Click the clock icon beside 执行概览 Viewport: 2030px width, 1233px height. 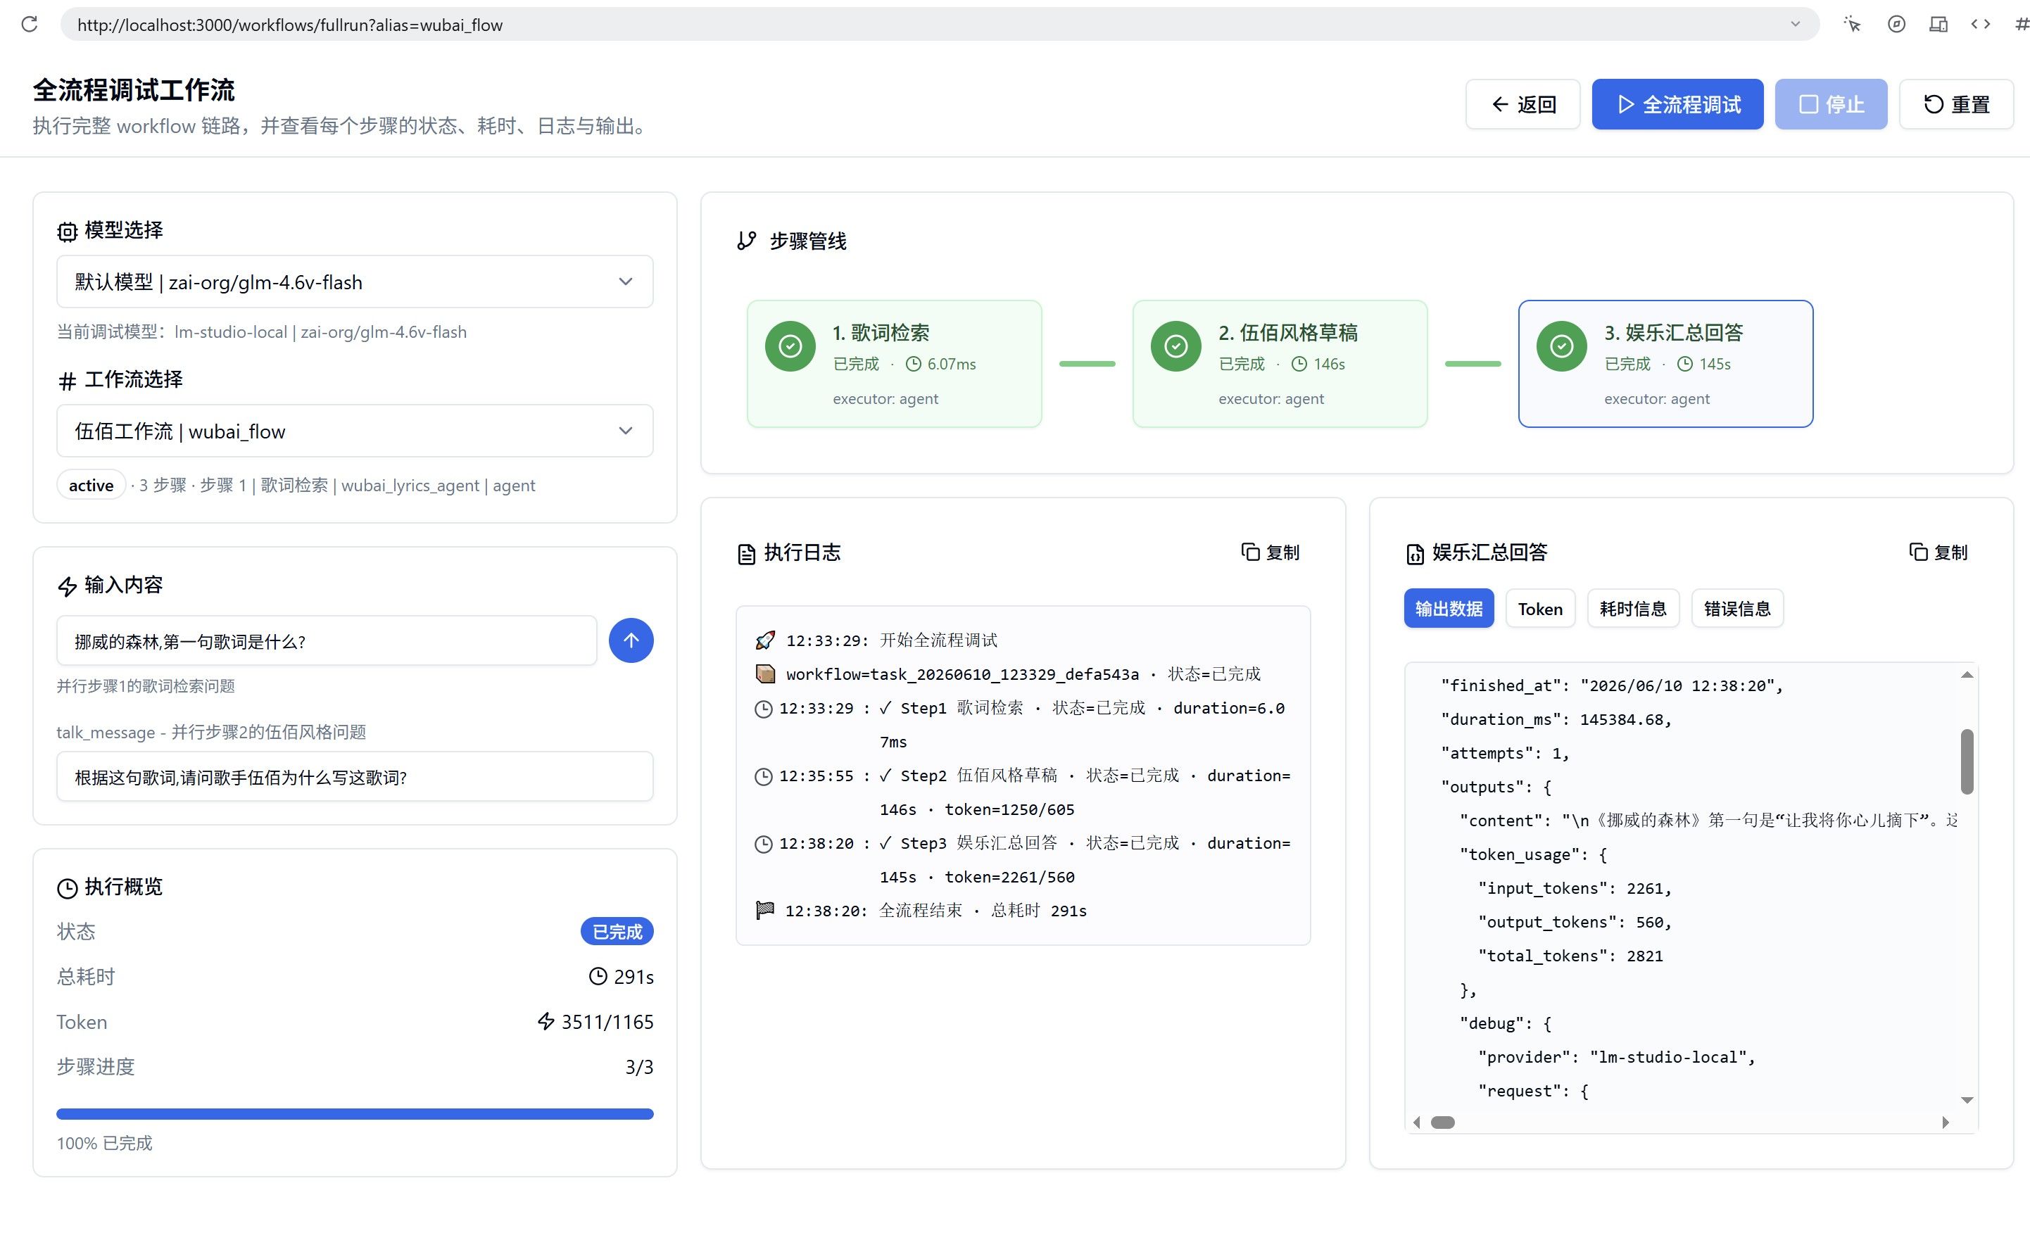[x=67, y=888]
